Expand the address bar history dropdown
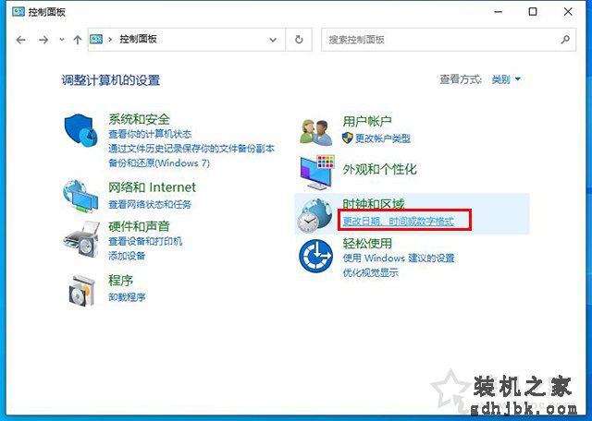592x421 pixels. coord(273,40)
